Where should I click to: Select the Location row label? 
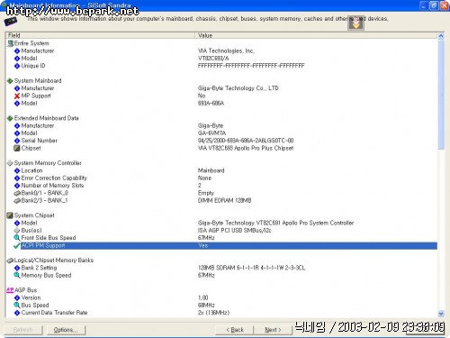[31, 170]
